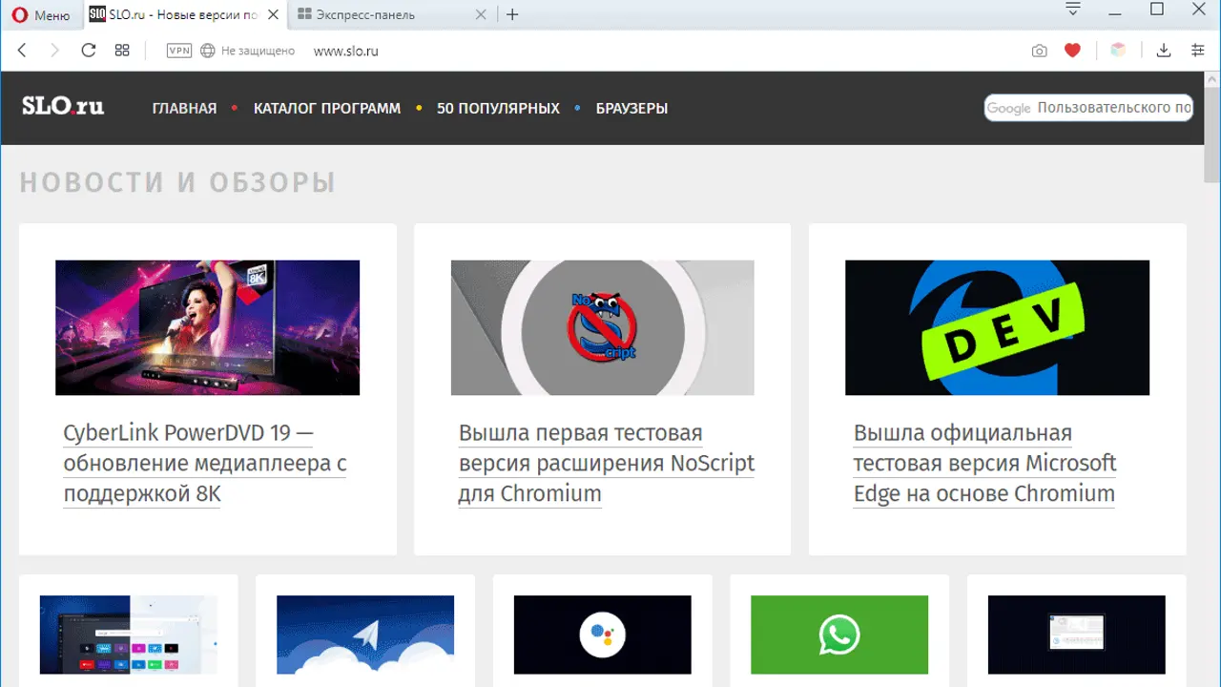The width and height of the screenshot is (1221, 687).
Task: Click the page vertical scrollbar thumb
Action: click(1211, 134)
